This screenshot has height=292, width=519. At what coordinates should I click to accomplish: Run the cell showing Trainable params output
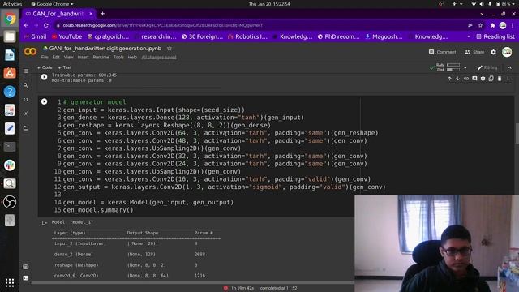(44, 77)
